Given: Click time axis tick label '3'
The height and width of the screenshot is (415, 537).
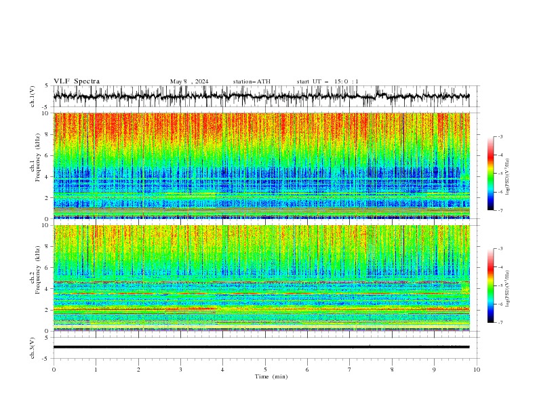Looking at the screenshot, I should tap(180, 370).
